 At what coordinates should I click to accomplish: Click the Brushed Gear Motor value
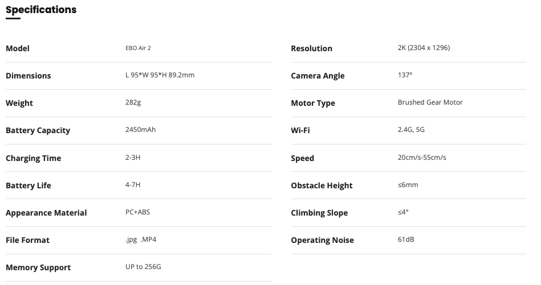coord(430,102)
